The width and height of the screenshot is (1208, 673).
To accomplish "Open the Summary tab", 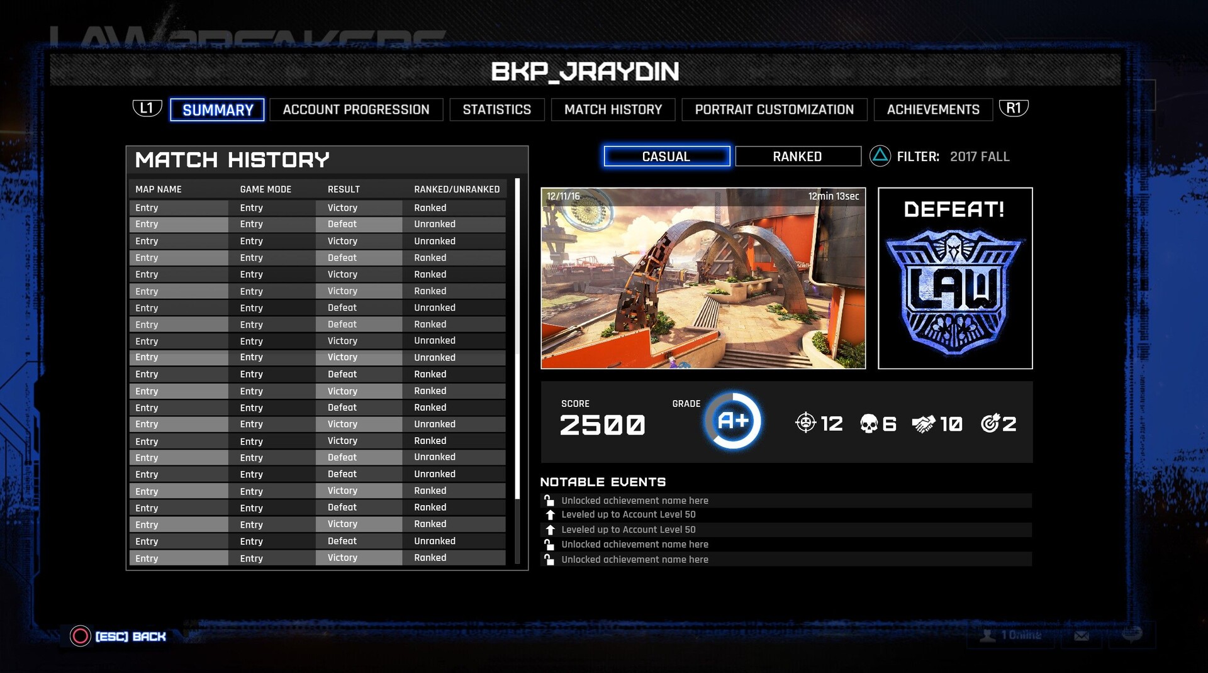I will tap(218, 109).
